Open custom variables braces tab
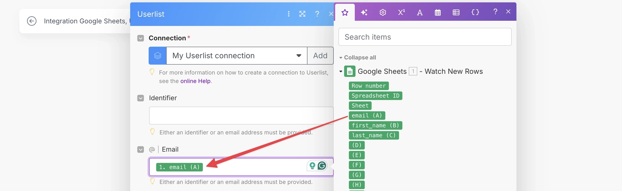This screenshot has height=191, width=622. (475, 12)
